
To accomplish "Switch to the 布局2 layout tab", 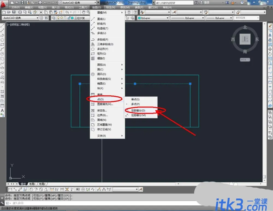I will click(x=42, y=184).
